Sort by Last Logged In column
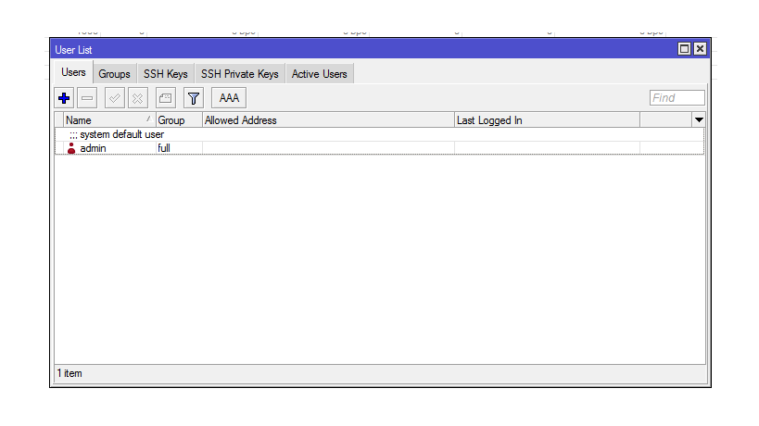 547,119
